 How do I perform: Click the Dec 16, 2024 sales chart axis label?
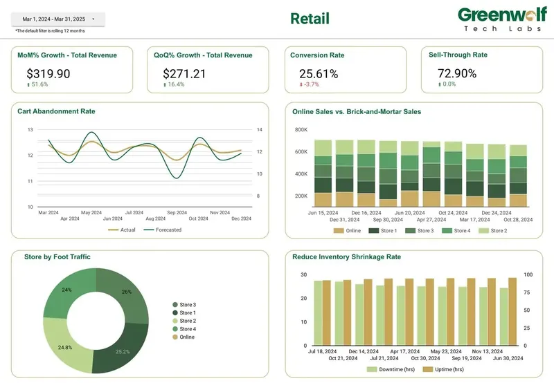(x=366, y=213)
